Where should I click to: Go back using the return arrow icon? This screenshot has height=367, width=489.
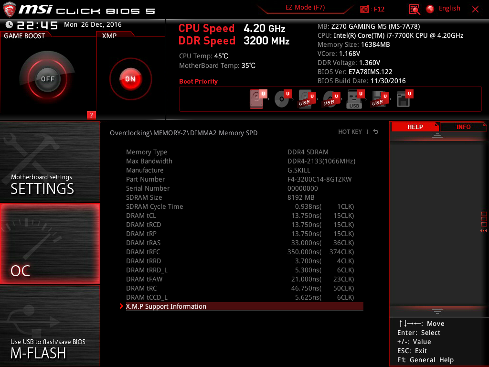point(375,132)
